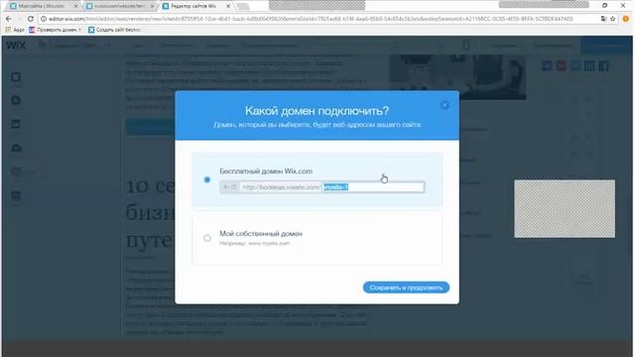
Task: Open the 'Проверить домен' bookmark
Action: click(55, 30)
